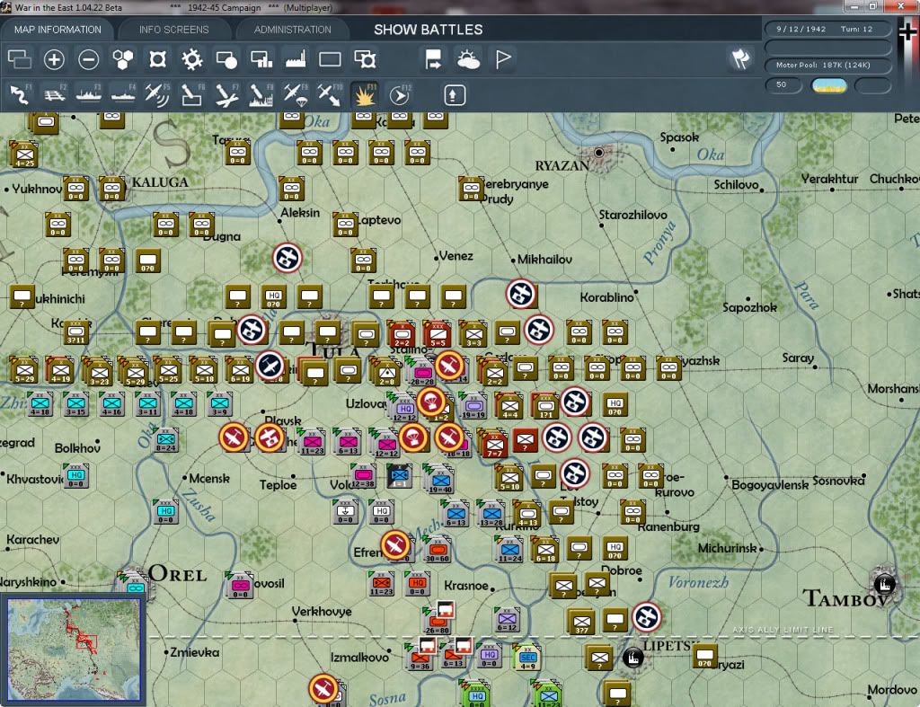Select F3 naval transport ship icon

pyautogui.click(x=89, y=95)
